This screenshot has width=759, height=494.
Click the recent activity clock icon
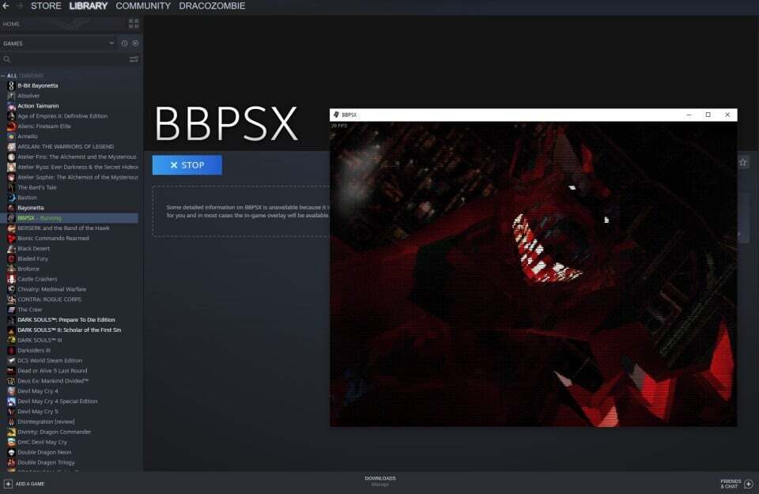click(124, 43)
